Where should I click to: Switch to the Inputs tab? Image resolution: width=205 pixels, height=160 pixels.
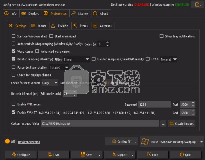(x=39, y=26)
